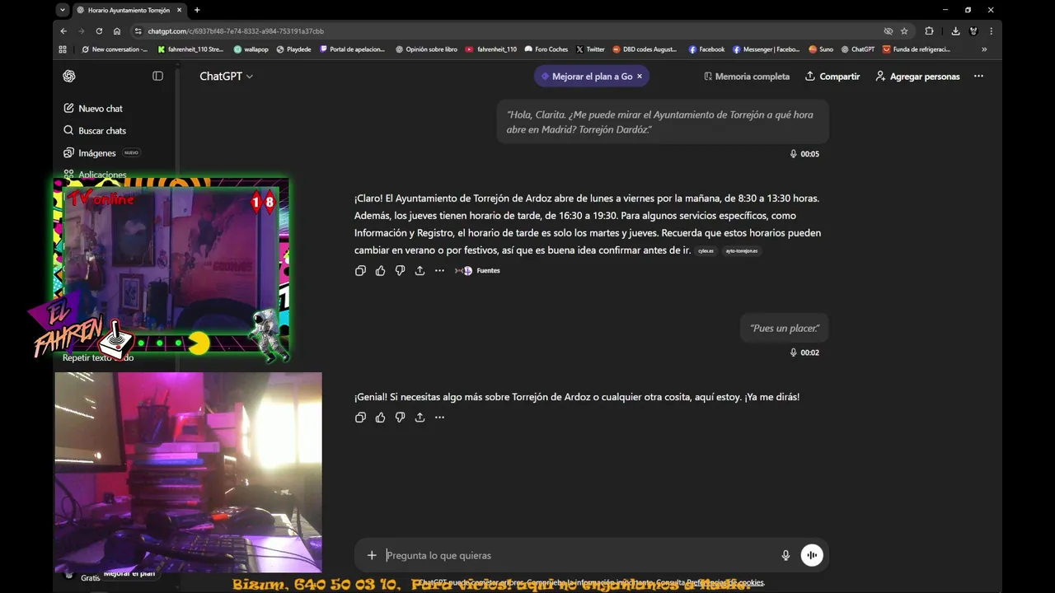
Task: Click the voice message timestamp 00:05
Action: (804, 154)
